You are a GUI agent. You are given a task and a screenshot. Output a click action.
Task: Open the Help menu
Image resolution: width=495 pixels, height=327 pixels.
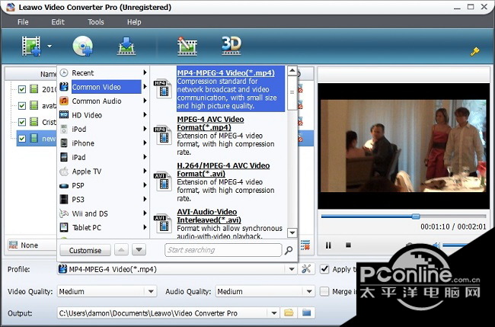(134, 22)
